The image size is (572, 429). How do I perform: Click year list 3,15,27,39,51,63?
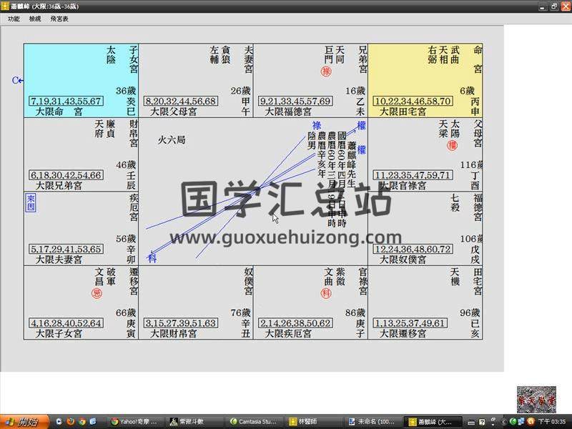[x=181, y=323]
